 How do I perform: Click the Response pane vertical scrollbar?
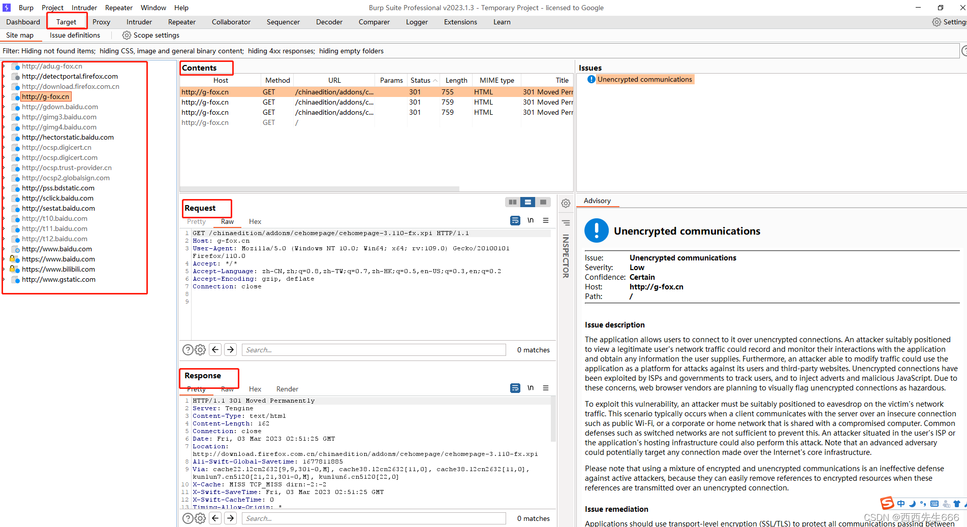tap(553, 419)
